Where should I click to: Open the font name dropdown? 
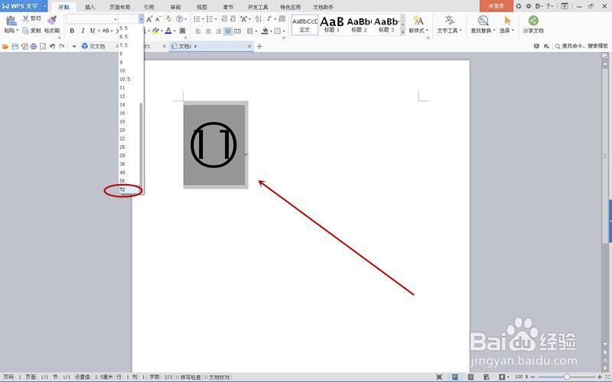coord(116,18)
